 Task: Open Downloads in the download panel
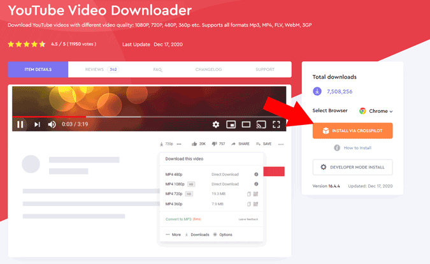coord(197,235)
